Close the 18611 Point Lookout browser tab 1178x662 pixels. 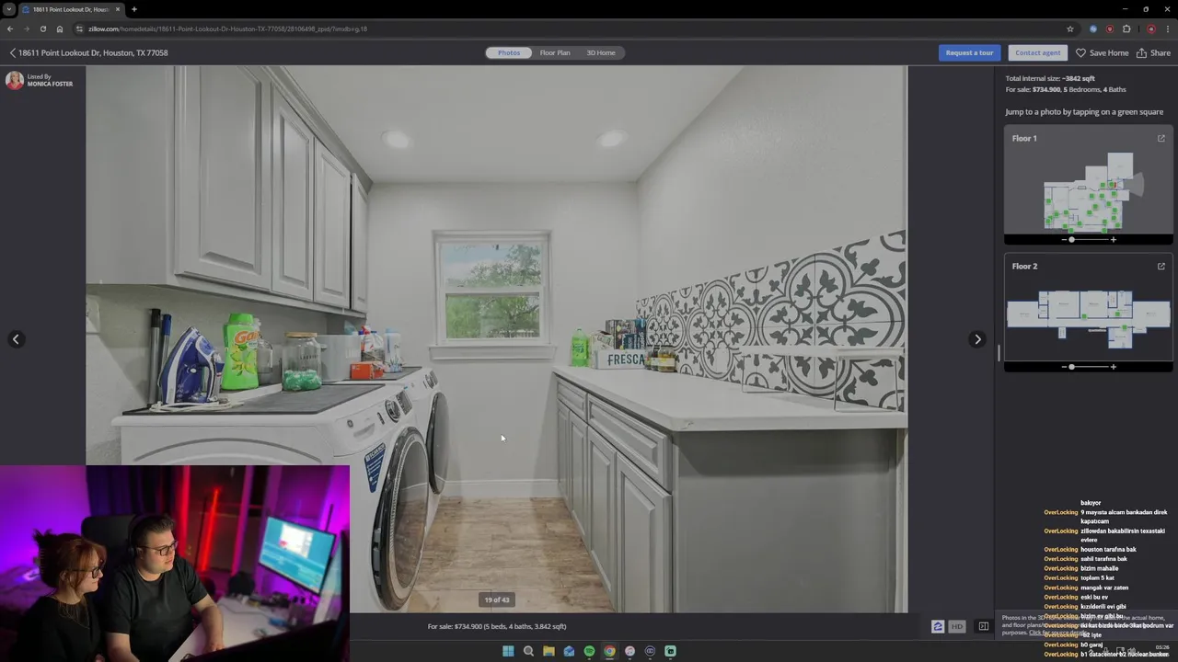click(118, 9)
